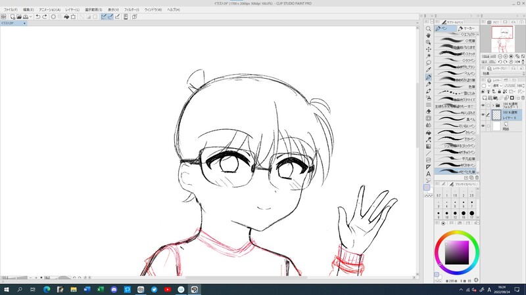Select the Lasso selection tool
526x295 pixels.
[x=429, y=63]
